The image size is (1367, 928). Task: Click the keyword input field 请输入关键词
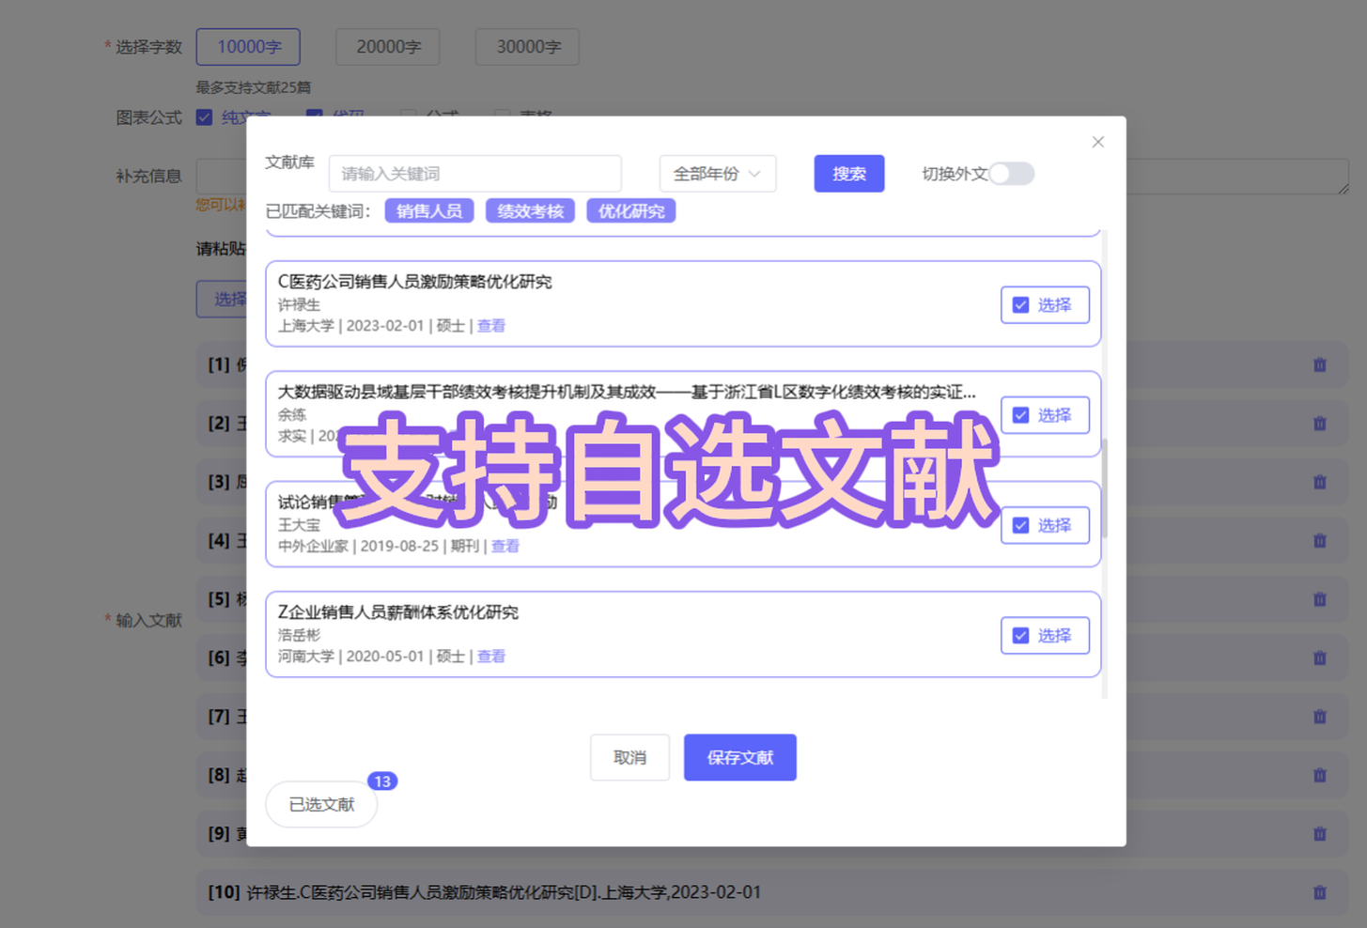click(x=474, y=174)
